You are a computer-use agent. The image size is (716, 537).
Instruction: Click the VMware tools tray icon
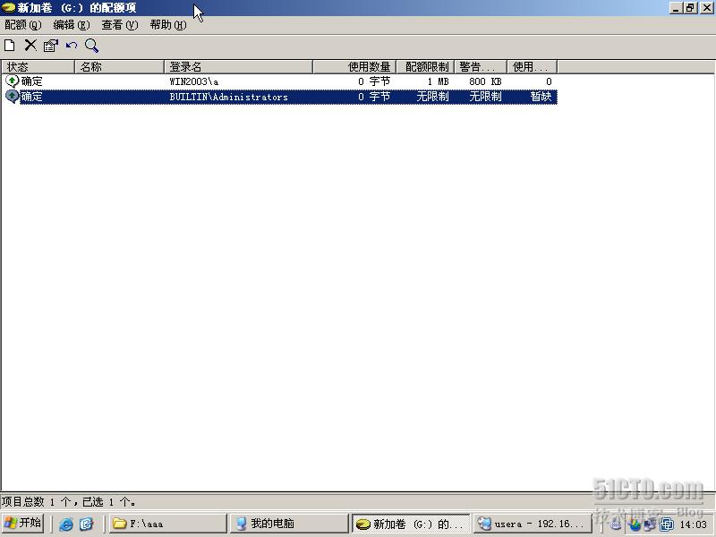pos(666,524)
